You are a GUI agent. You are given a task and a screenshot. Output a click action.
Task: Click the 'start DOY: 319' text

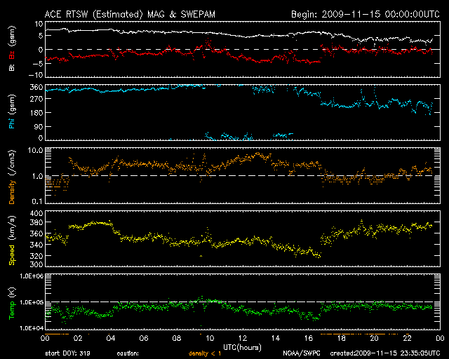67,353
